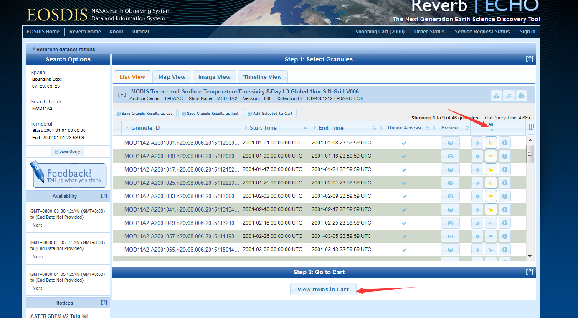
Task: Expand the End Time column chevron
Action: coord(314,128)
